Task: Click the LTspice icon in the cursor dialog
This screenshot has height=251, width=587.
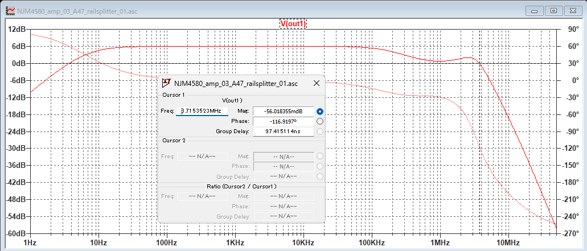Action: 167,84
